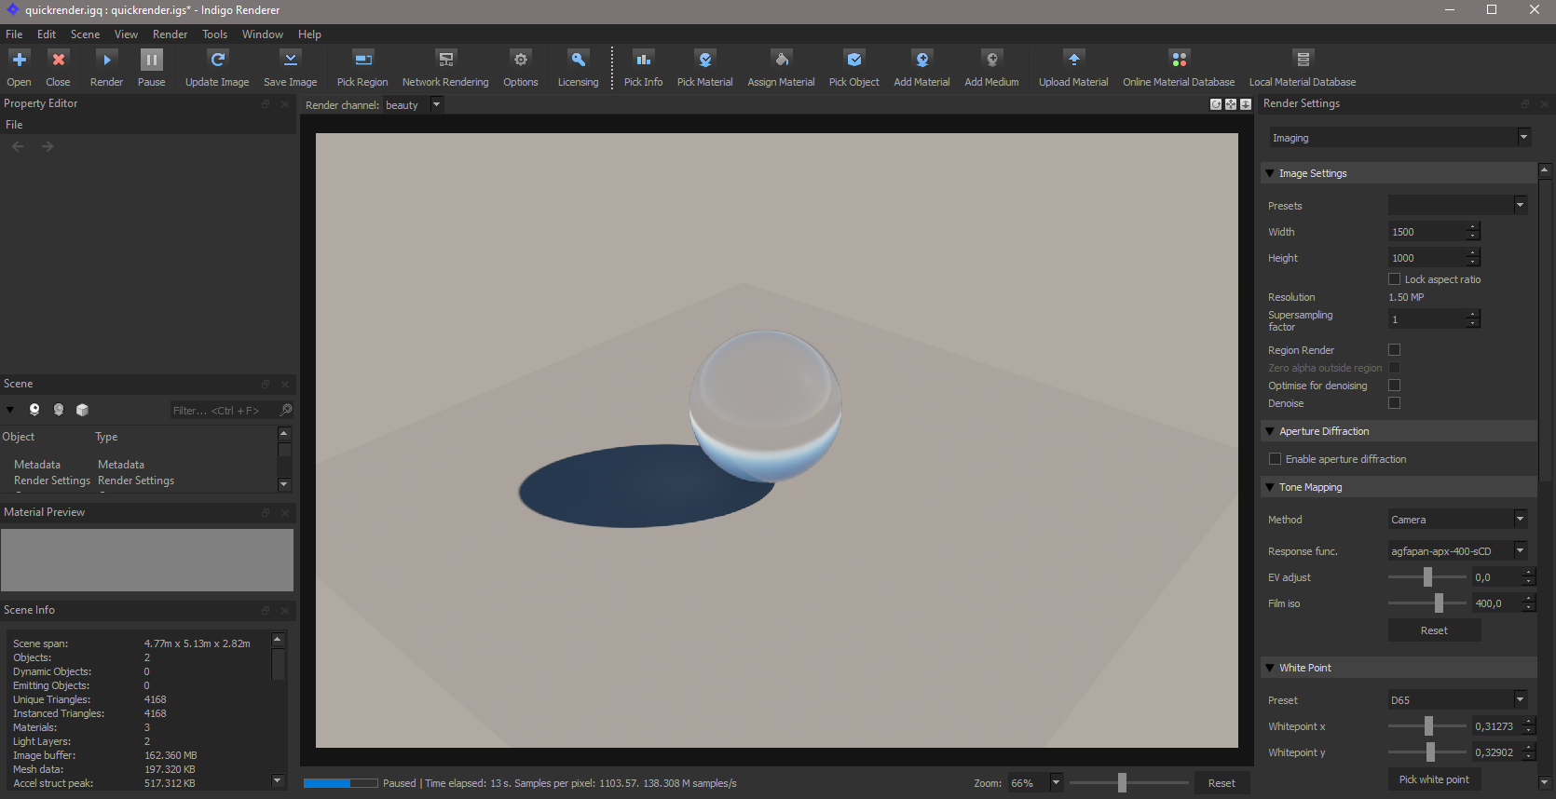The image size is (1556, 799).
Task: Click the Reset button under Film iso
Action: coord(1434,630)
